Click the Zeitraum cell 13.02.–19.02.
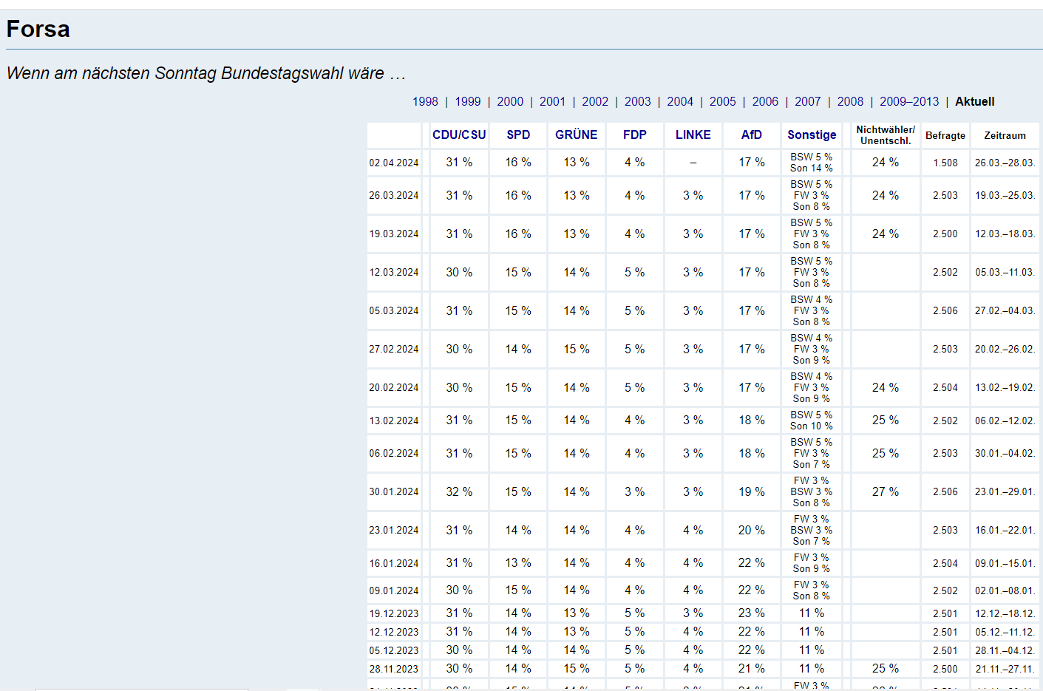Viewport: 1043px width, 691px height. [x=1005, y=387]
